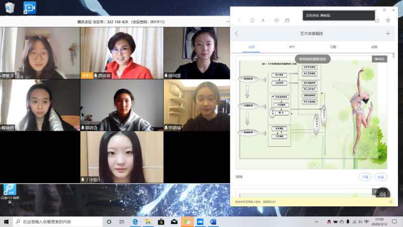The height and width of the screenshot is (227, 403).
Task: Open the Word app on the taskbar
Action: [213, 221]
